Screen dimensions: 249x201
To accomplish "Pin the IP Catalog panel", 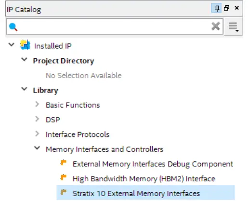I will click(x=217, y=8).
